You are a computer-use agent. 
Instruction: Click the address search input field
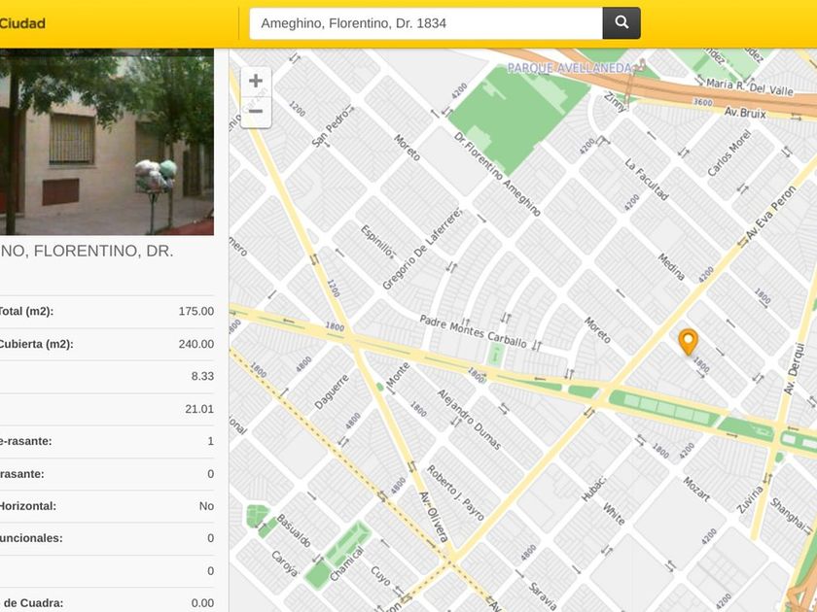[x=426, y=23]
